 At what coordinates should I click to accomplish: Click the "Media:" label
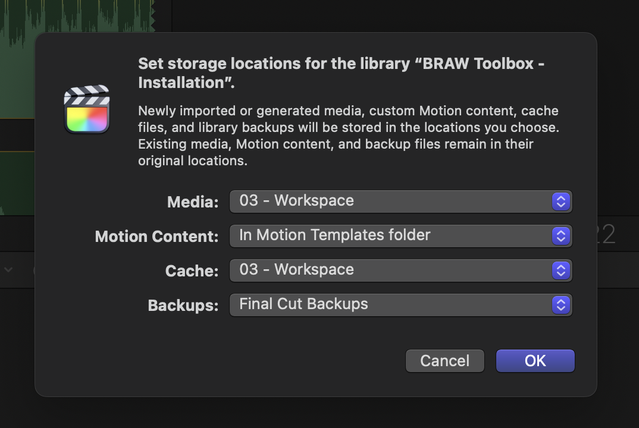coord(193,202)
